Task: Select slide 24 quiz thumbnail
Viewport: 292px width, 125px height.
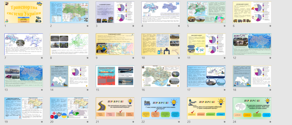Action: point(252,108)
